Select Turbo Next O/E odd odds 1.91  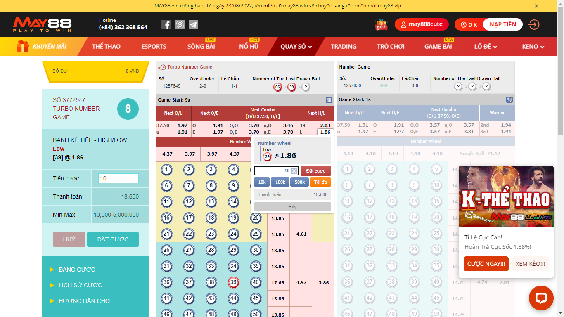pos(218,125)
